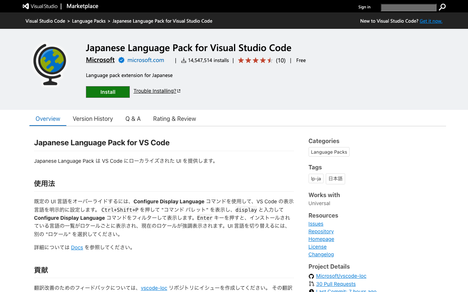468x292 pixels.
Task: Click the extension title heading
Action: pyautogui.click(x=189, y=48)
